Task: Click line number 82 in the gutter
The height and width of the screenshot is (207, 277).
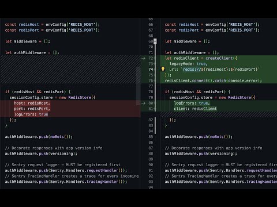Action: (151, 120)
